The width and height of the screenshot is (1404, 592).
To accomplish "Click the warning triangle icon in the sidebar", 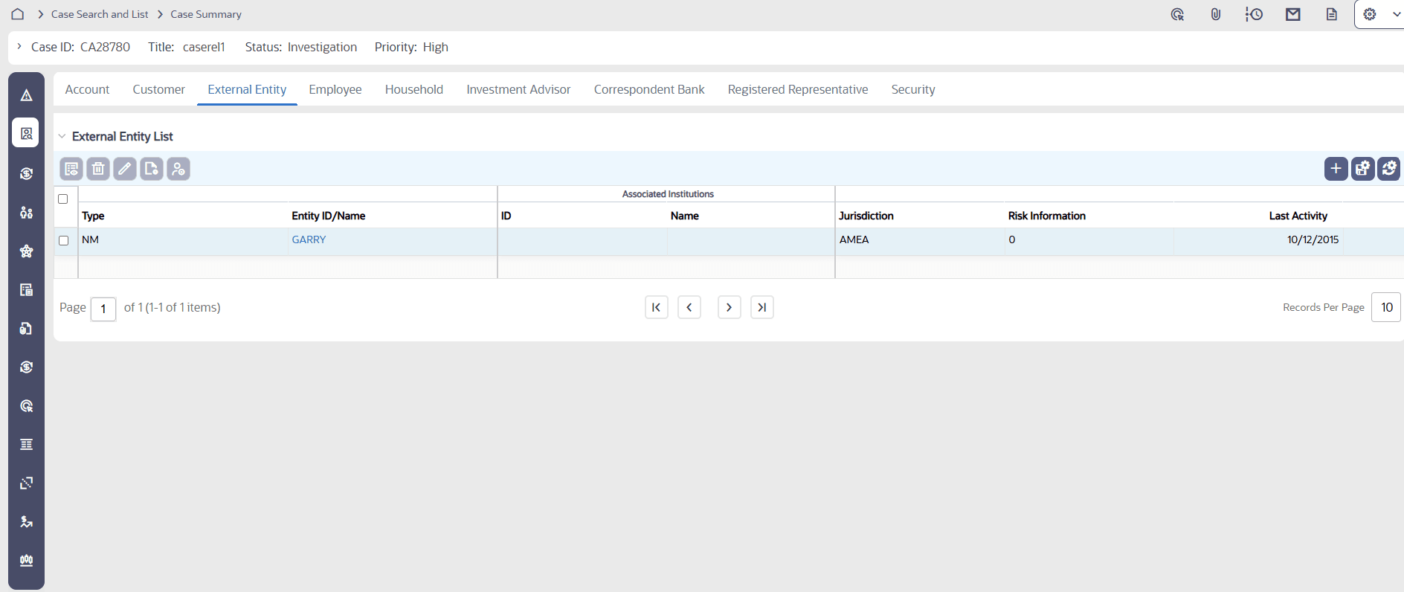I will pos(26,95).
